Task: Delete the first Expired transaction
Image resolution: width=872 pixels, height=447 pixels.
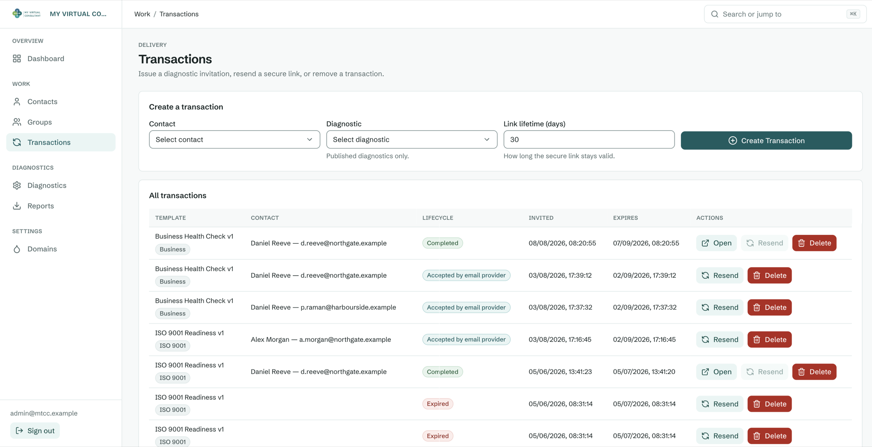Action: (769, 404)
